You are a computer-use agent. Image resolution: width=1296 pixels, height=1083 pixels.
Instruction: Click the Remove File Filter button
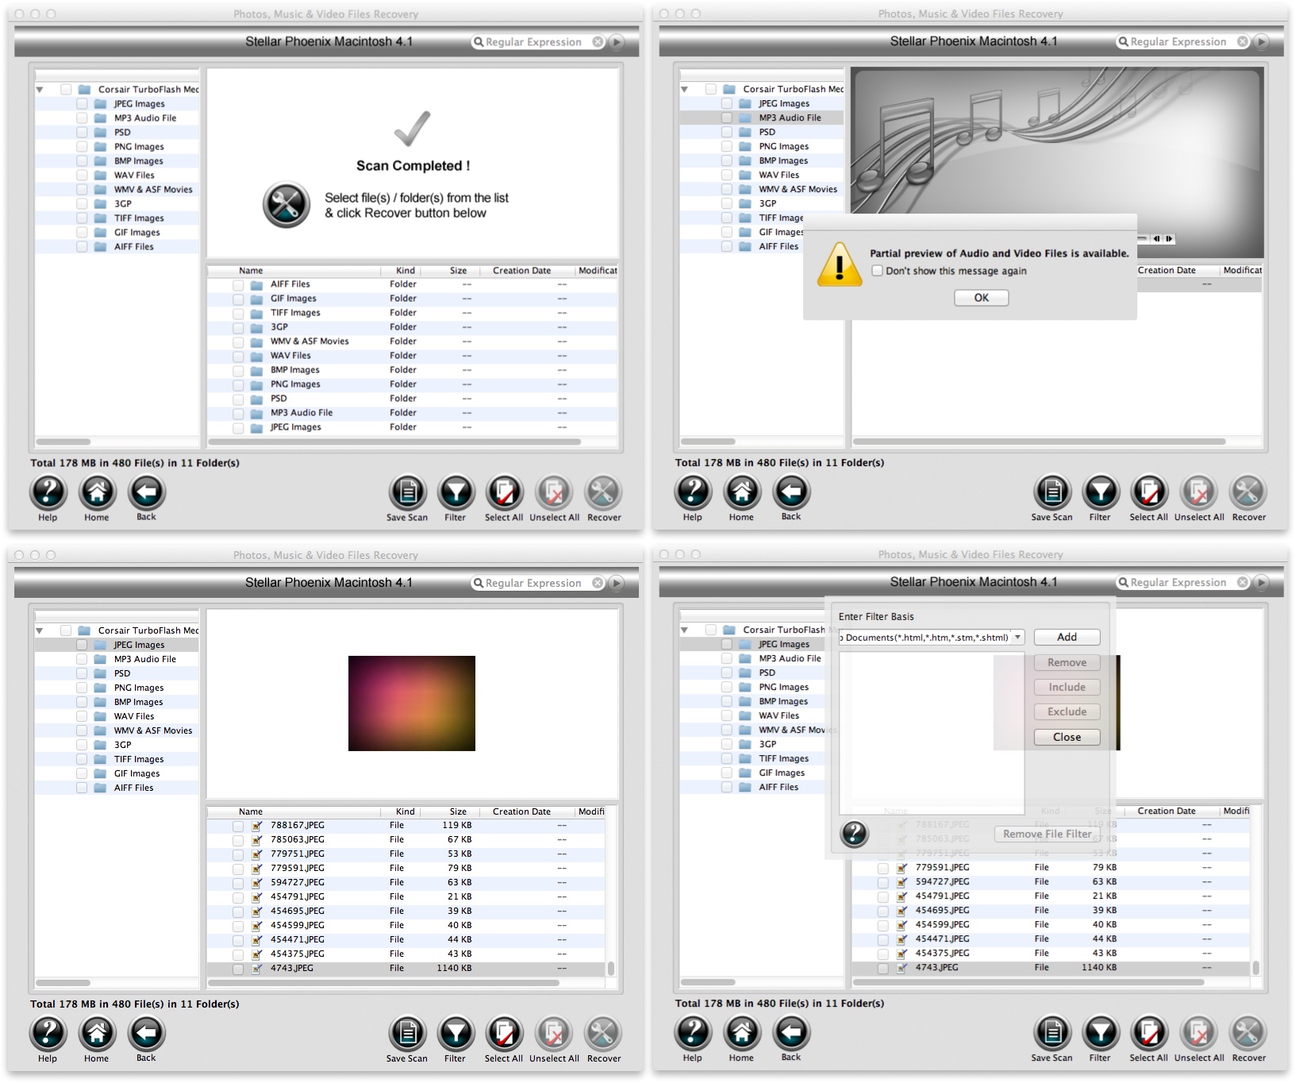(1046, 834)
